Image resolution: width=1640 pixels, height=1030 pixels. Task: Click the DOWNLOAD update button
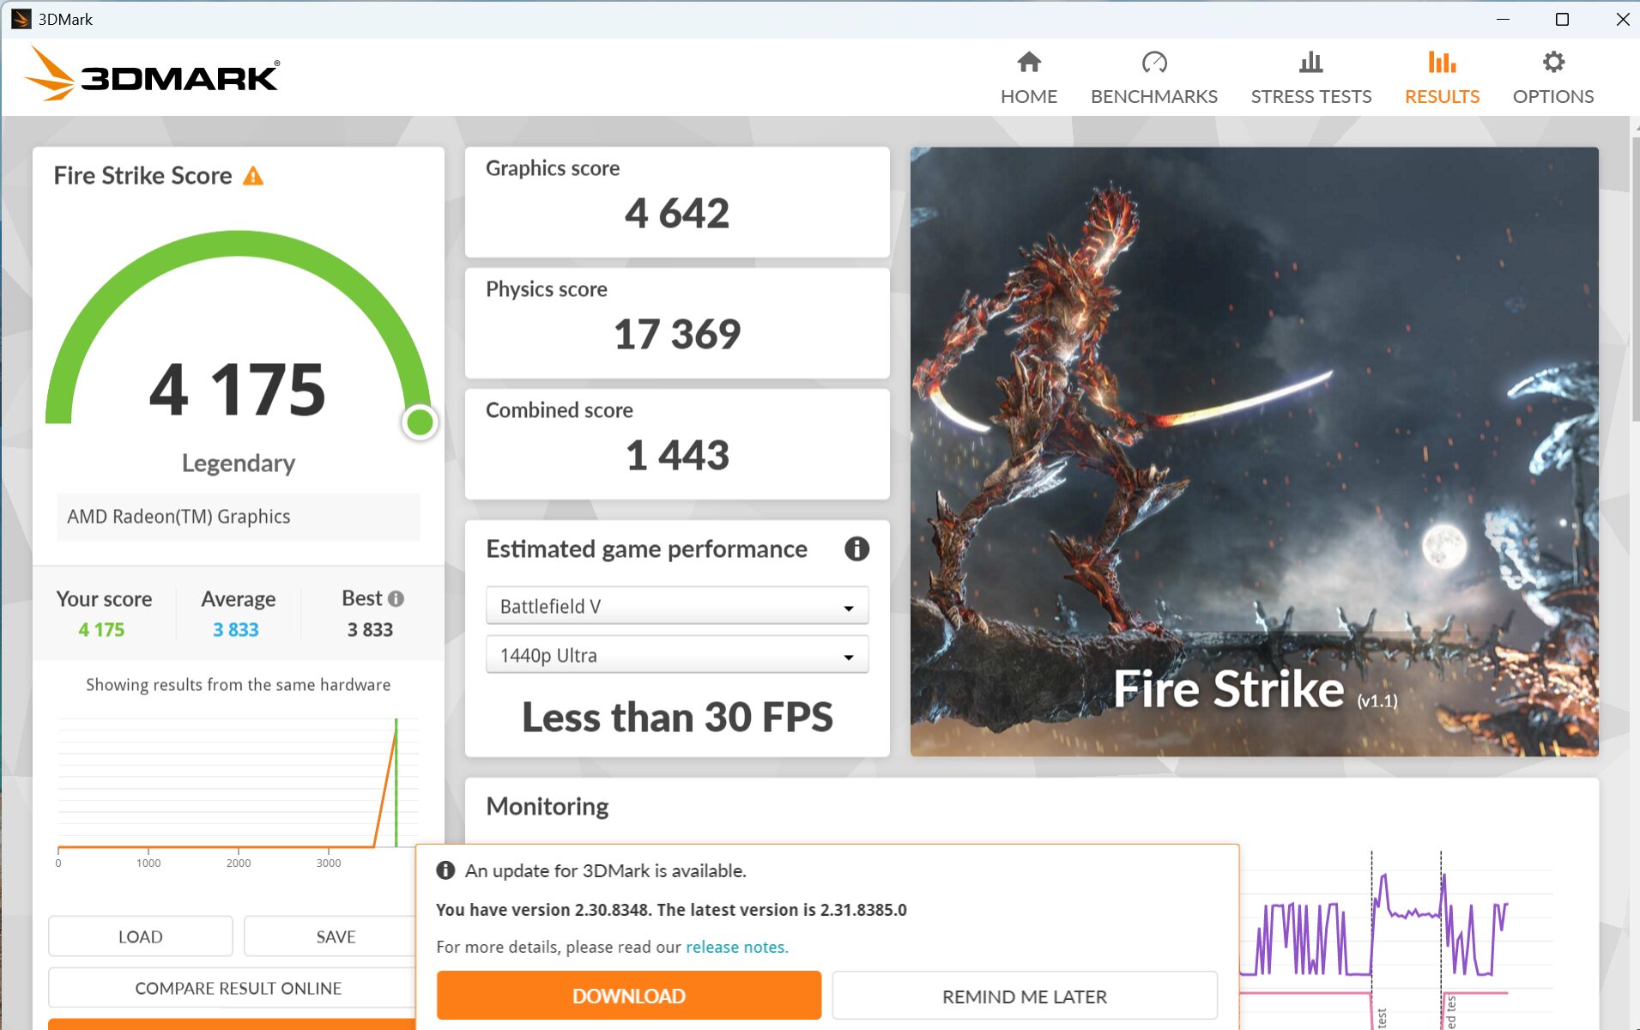pyautogui.click(x=629, y=996)
